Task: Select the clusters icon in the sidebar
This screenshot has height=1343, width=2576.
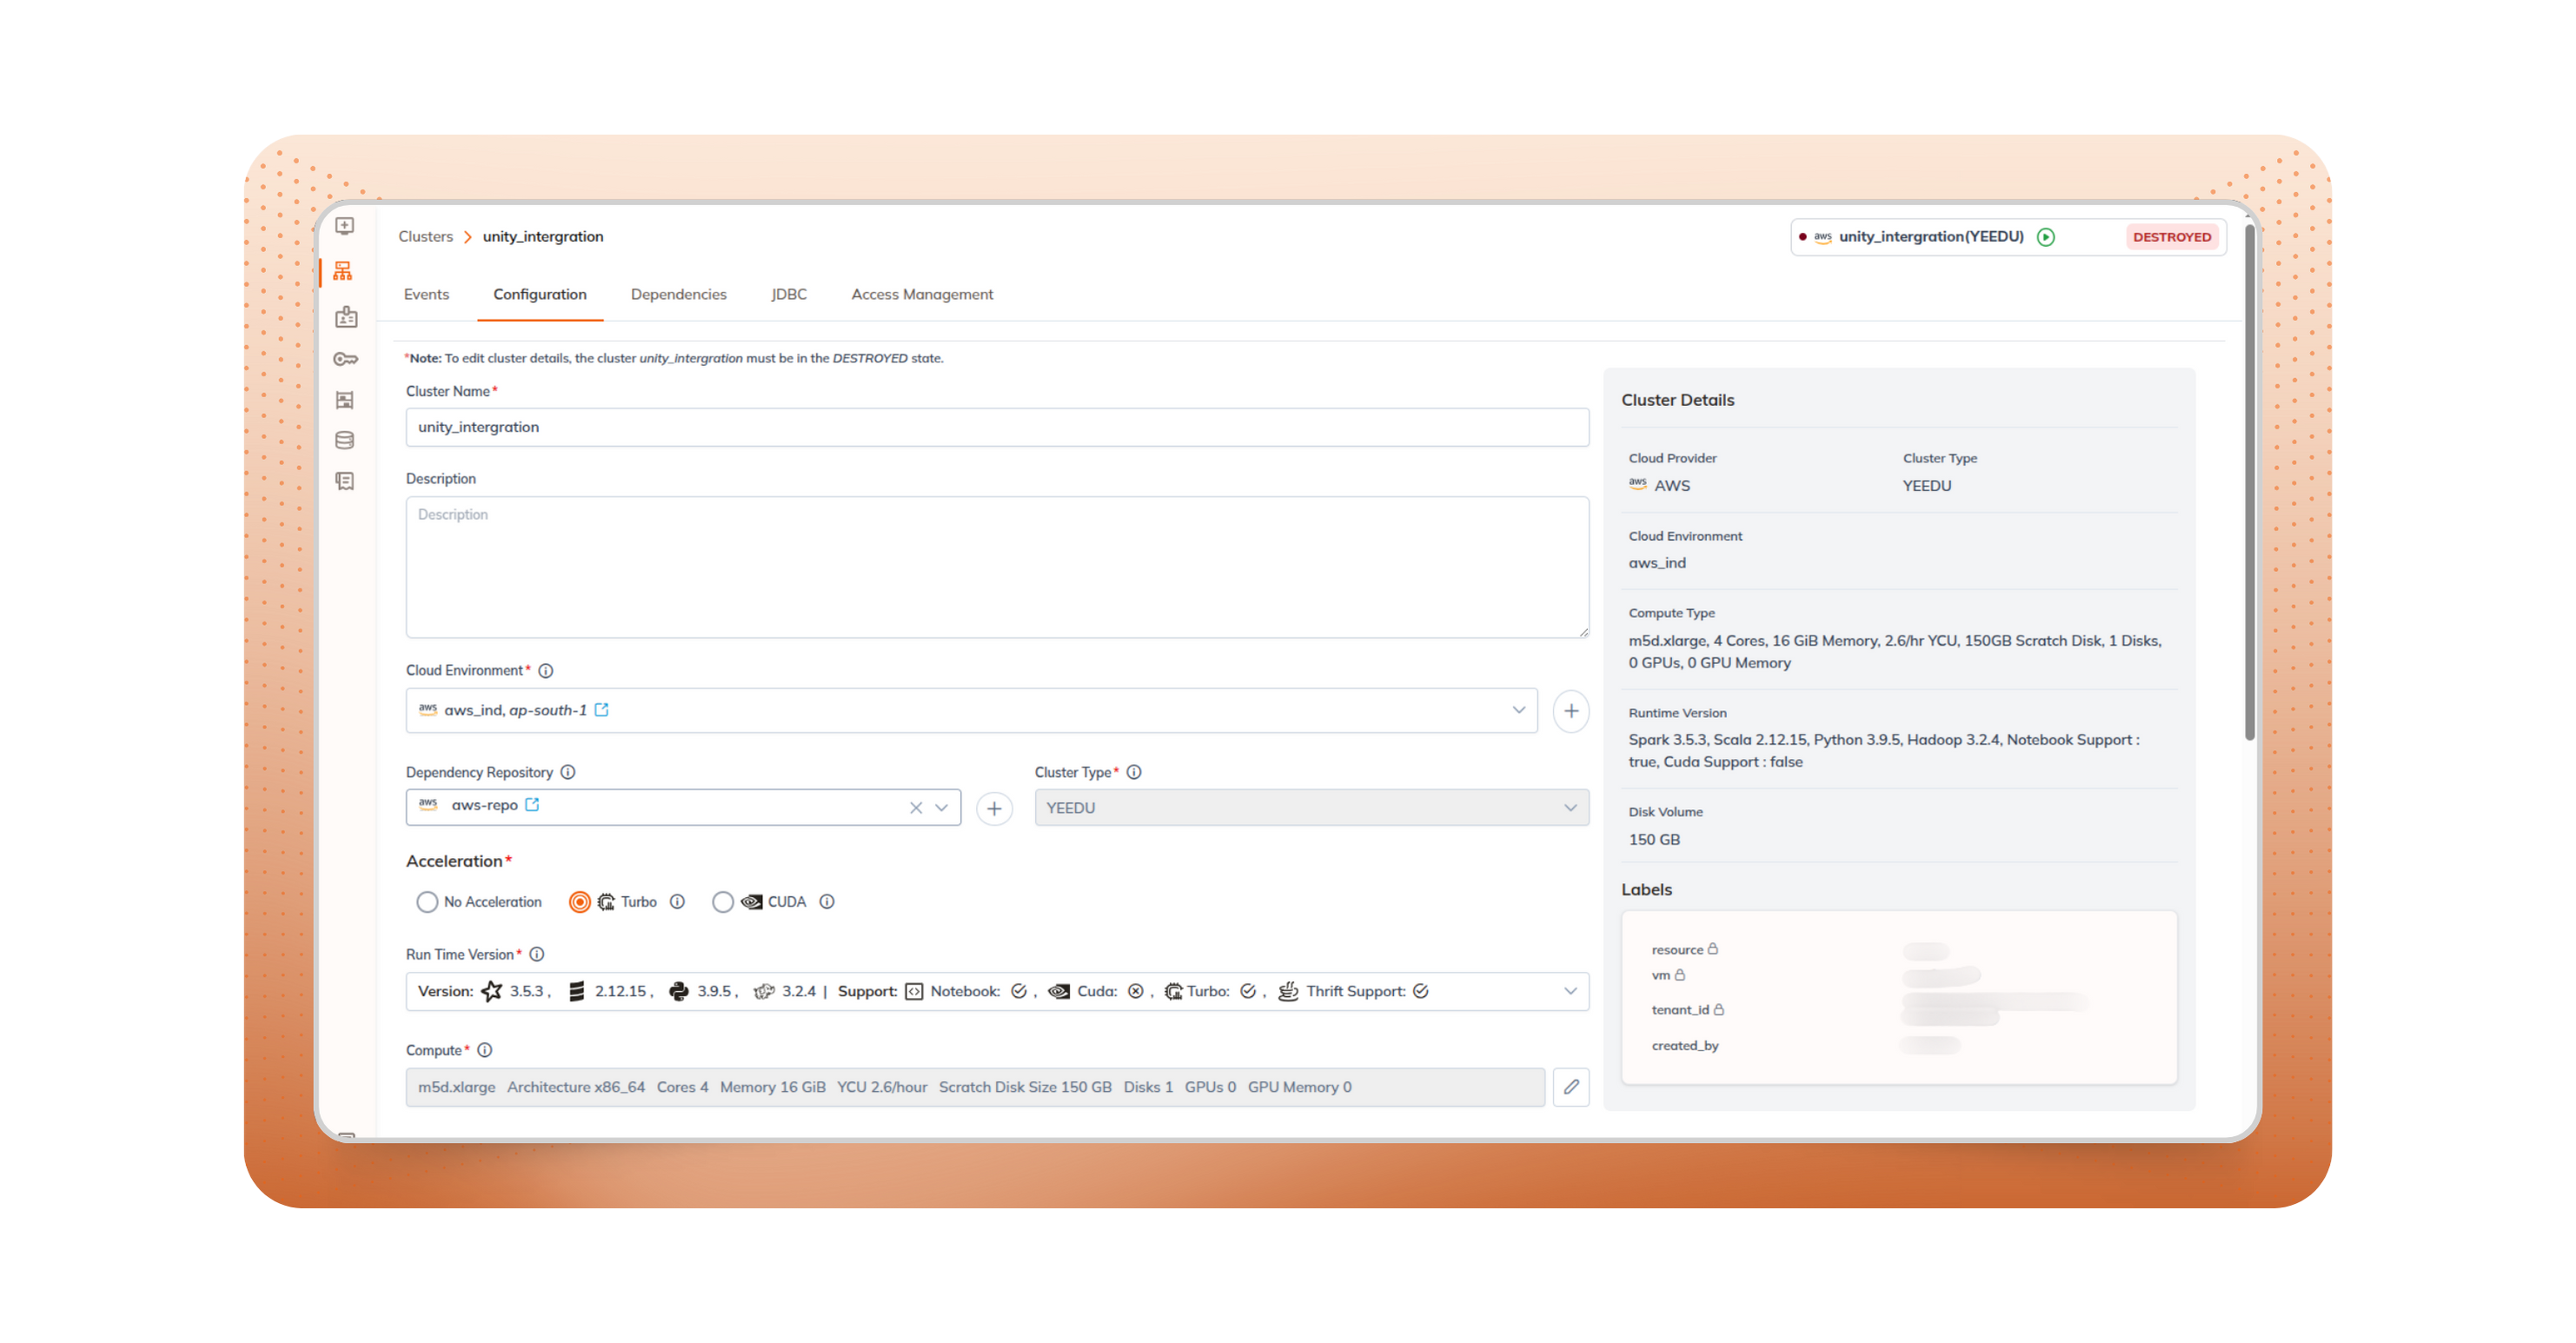Action: 345,270
